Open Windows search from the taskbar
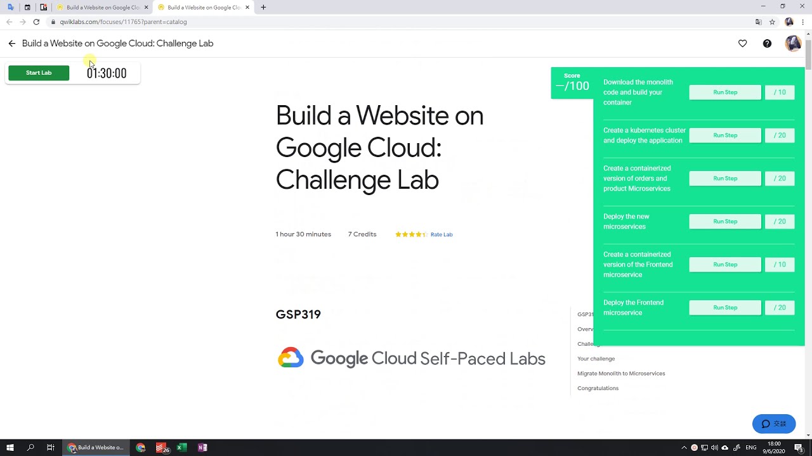 30,448
